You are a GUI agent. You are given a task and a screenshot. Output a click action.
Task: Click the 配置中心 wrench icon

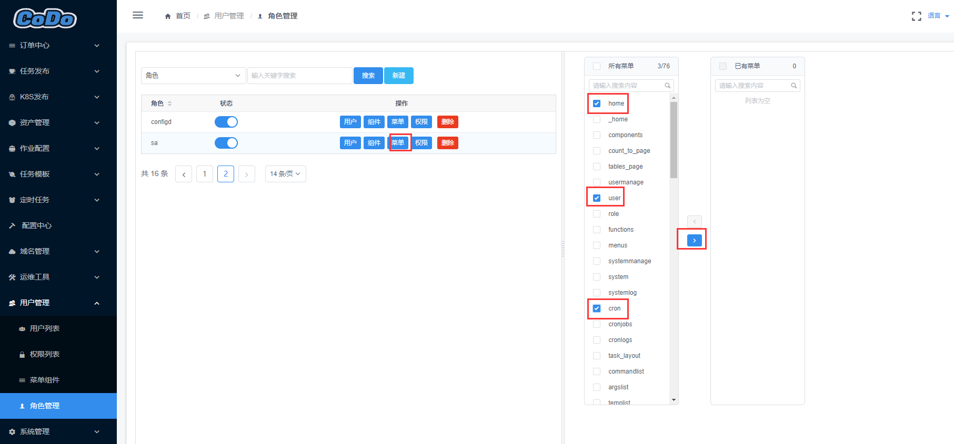(12, 226)
